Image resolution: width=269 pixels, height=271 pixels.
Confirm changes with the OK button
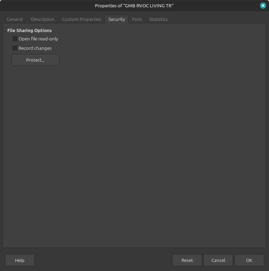[249, 260]
